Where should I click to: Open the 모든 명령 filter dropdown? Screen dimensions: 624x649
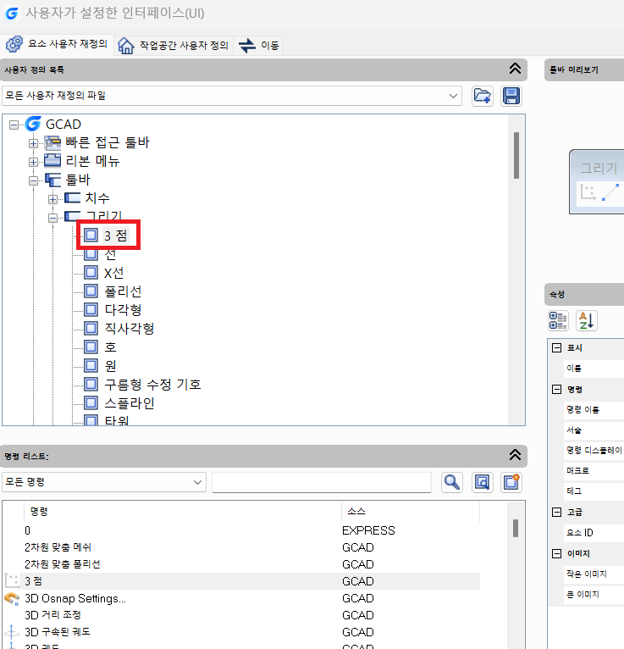[x=198, y=482]
